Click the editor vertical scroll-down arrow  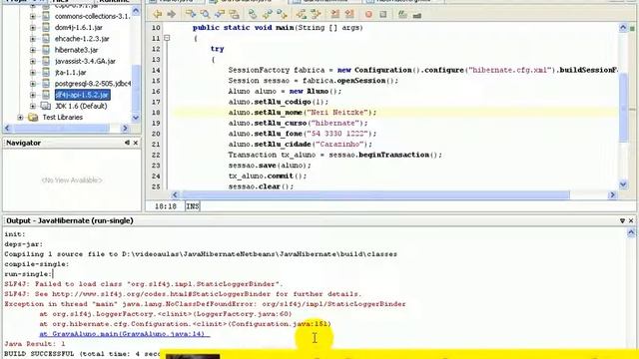pyautogui.click(x=623, y=184)
